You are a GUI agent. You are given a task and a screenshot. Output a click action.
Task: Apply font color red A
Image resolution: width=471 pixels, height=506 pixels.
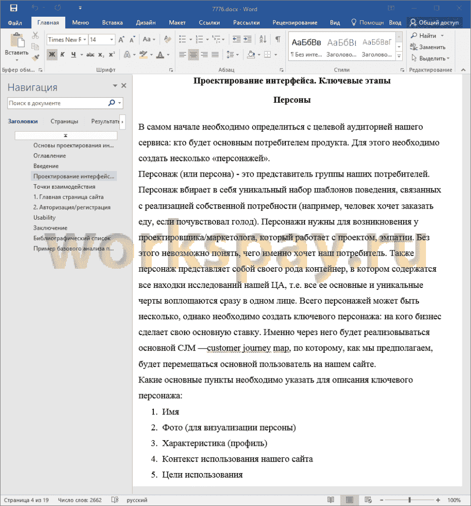click(160, 55)
